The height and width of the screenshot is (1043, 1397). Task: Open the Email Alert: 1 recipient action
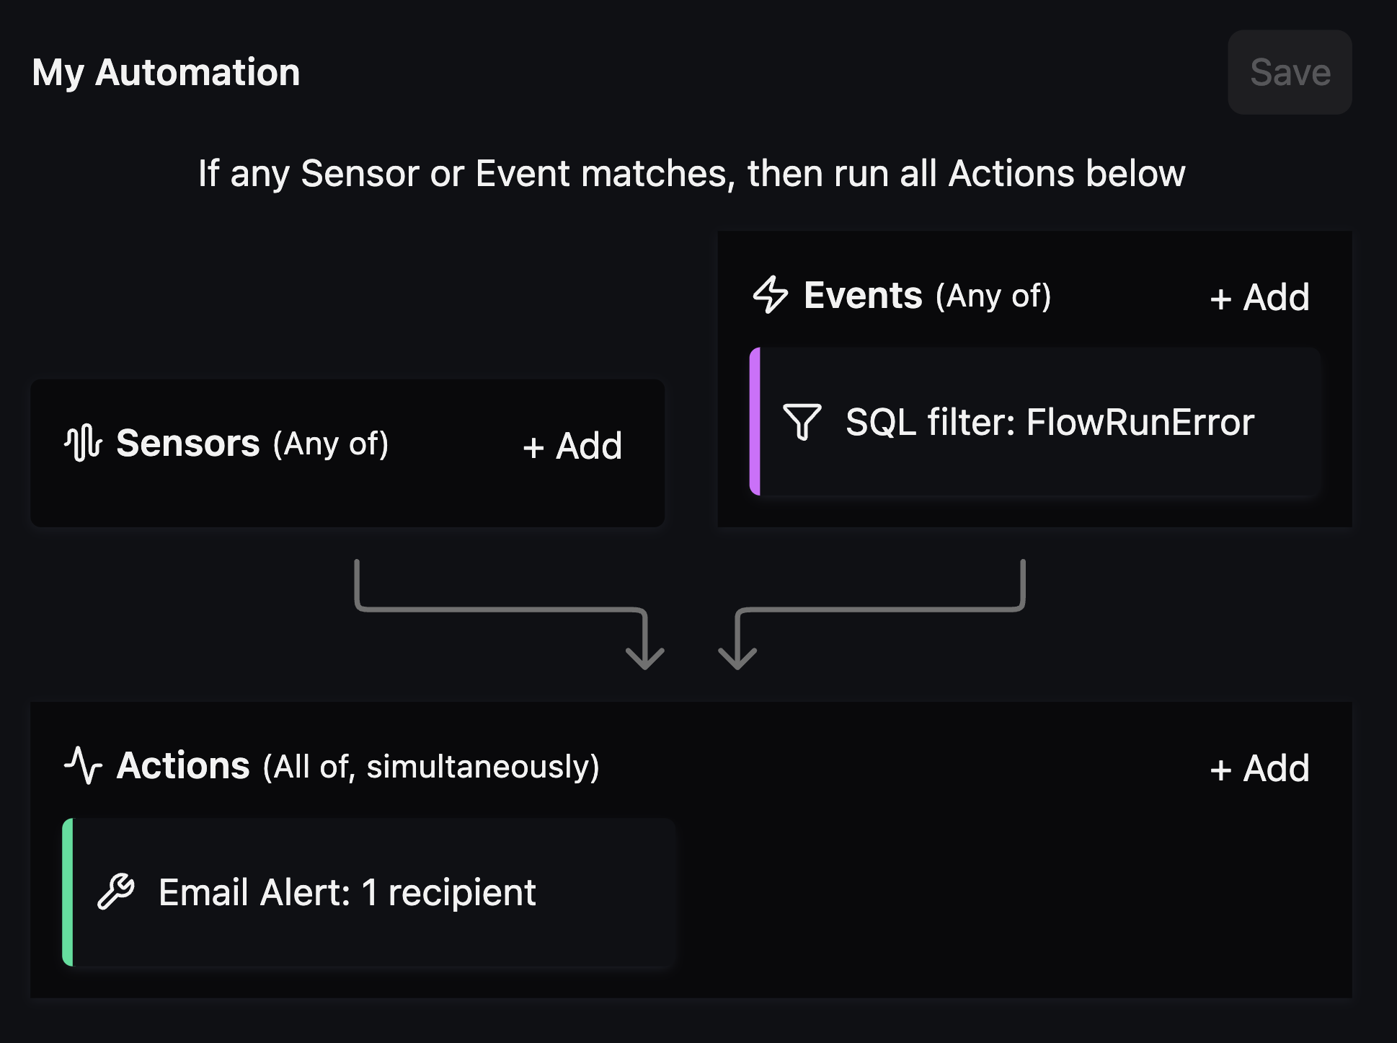(x=347, y=892)
